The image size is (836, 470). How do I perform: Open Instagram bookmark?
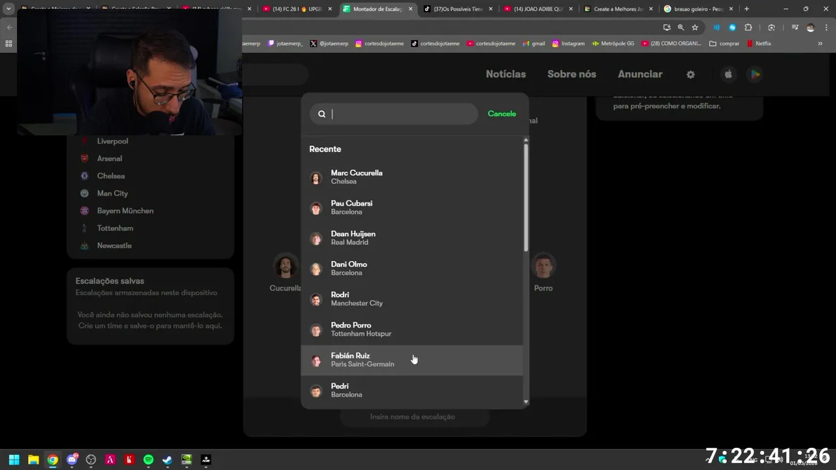[x=568, y=44]
